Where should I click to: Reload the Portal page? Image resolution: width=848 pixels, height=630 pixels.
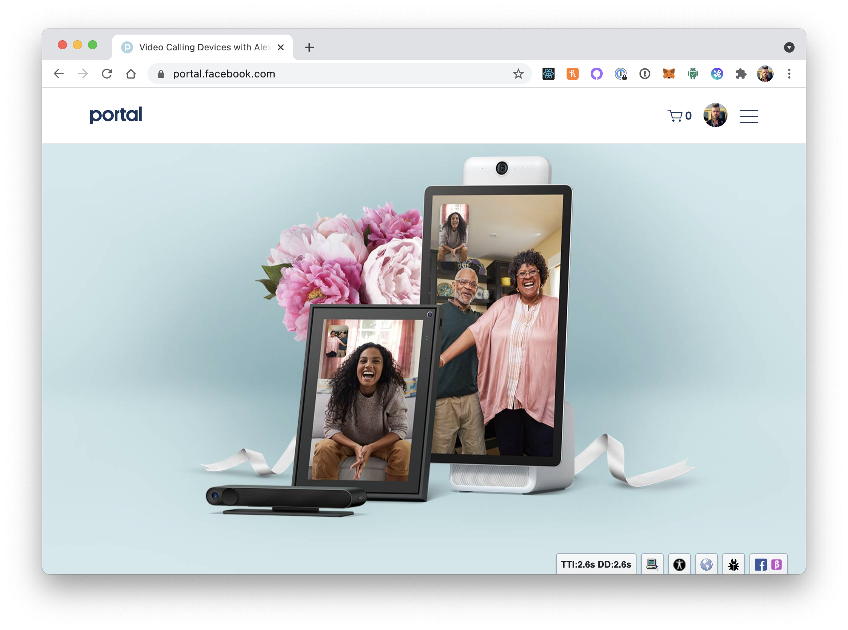pos(107,74)
